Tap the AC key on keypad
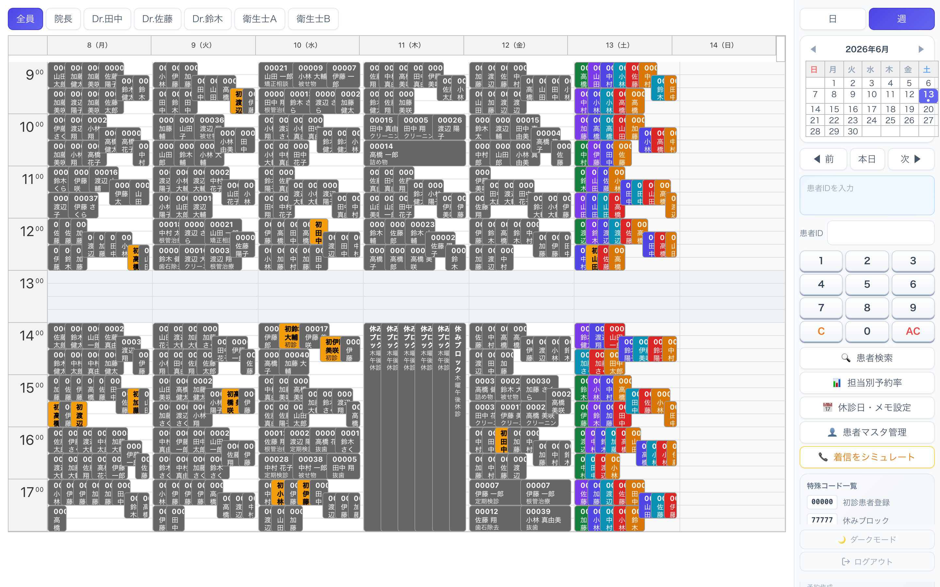Image resolution: width=940 pixels, height=587 pixels. (x=913, y=331)
